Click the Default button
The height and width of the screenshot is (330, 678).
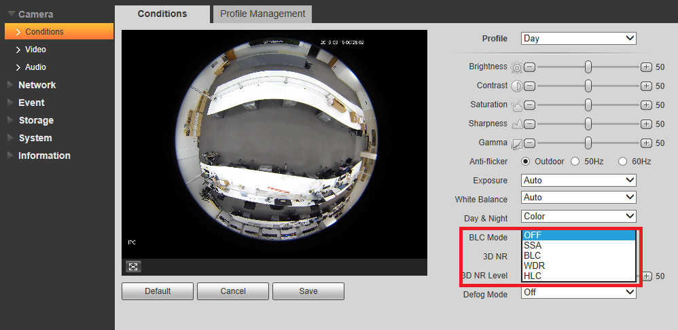pyautogui.click(x=158, y=291)
